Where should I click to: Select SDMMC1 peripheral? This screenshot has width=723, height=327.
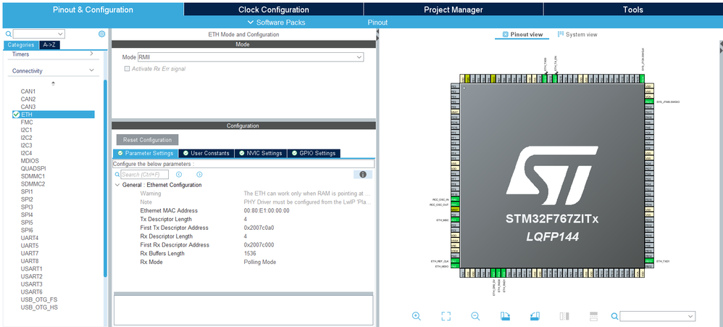(33, 176)
